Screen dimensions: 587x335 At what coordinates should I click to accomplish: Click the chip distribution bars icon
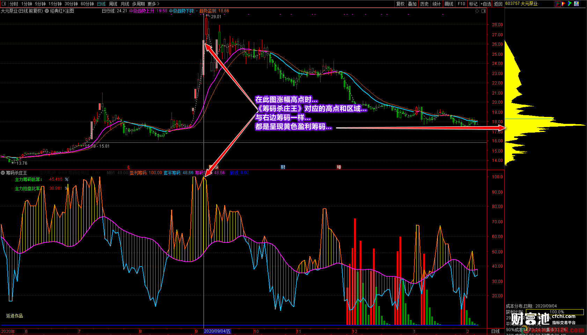pos(558,4)
